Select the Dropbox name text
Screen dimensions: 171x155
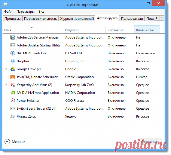click(x=23, y=61)
